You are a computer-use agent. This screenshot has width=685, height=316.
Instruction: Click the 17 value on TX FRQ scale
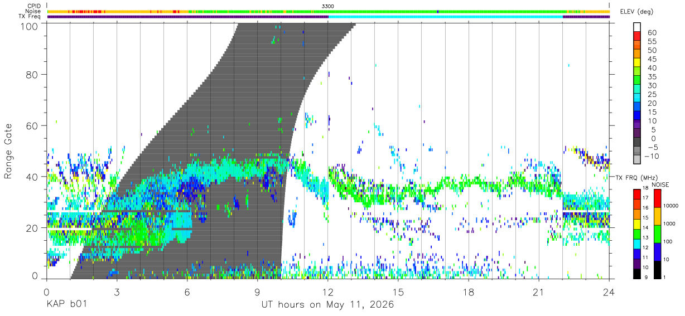point(645,198)
